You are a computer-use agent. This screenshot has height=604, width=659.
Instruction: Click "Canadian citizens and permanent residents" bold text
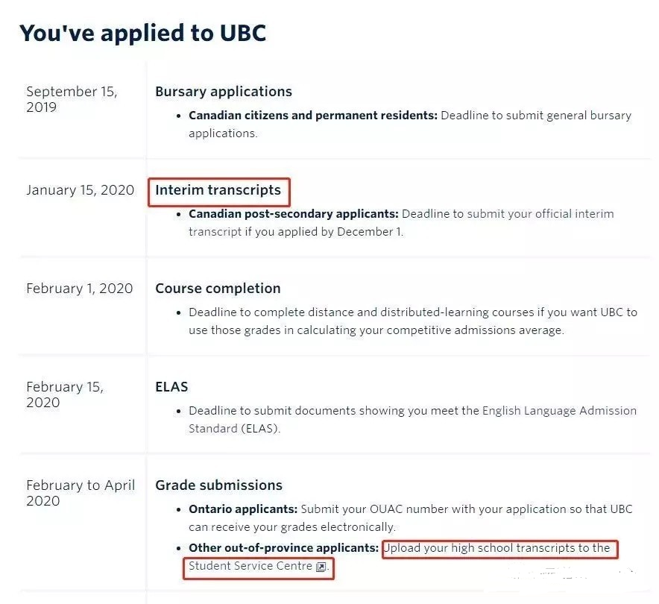coord(313,116)
